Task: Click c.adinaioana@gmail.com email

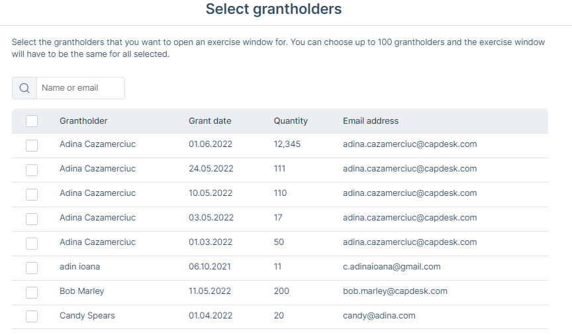Action: click(392, 267)
